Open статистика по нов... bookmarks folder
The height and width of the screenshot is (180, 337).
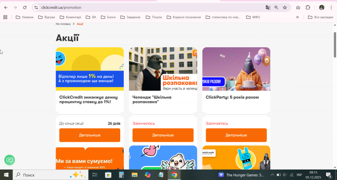[x=223, y=17]
